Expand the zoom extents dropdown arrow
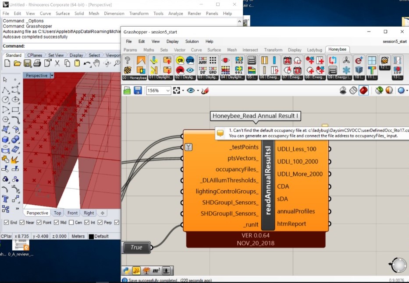 coord(183,91)
